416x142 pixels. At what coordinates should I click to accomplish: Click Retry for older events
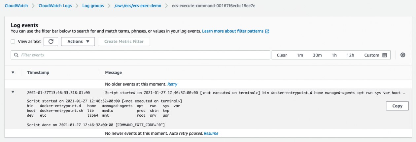pos(172,84)
